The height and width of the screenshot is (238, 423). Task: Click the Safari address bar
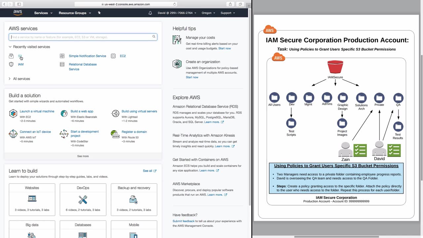click(x=126, y=4)
